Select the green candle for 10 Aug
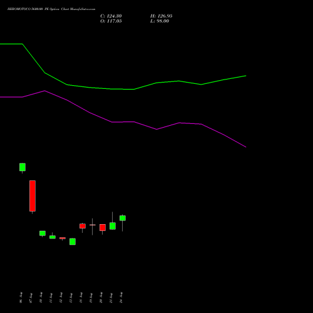This screenshot has height=313, width=313. [43, 233]
